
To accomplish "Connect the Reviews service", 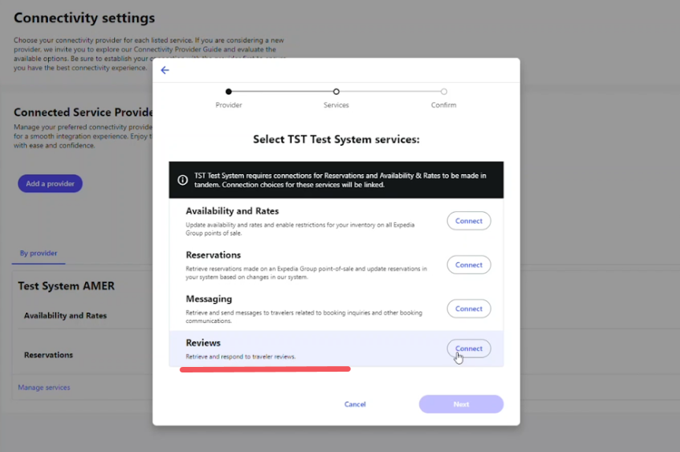I will [x=469, y=348].
